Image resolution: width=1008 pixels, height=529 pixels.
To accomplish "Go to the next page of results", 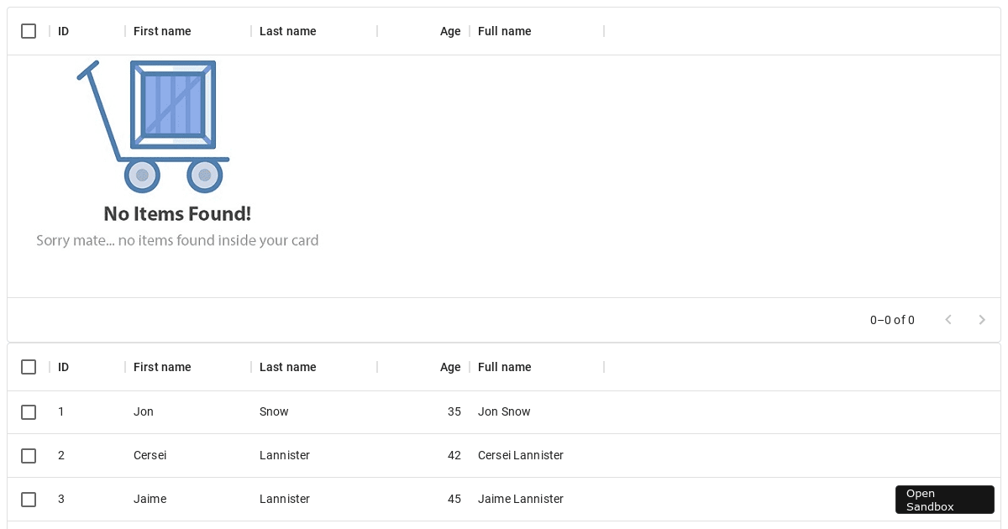I will click(x=982, y=320).
